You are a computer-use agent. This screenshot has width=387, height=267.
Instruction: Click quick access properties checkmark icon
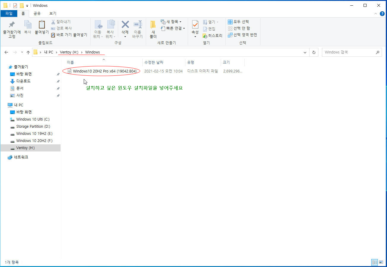click(15, 5)
